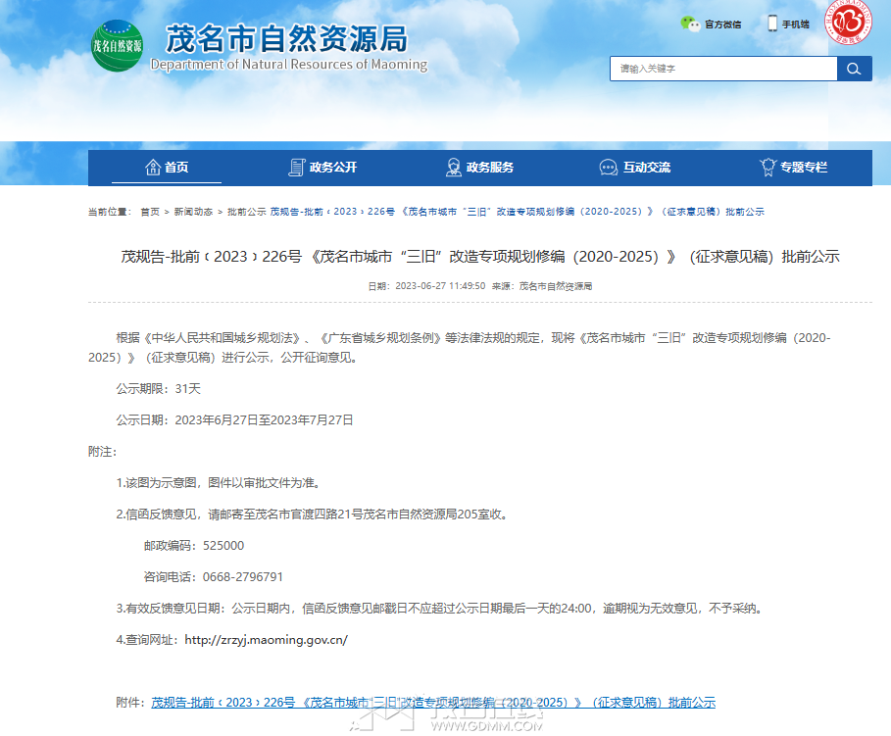
Task: Click the postal code 525000
Action: point(223,546)
